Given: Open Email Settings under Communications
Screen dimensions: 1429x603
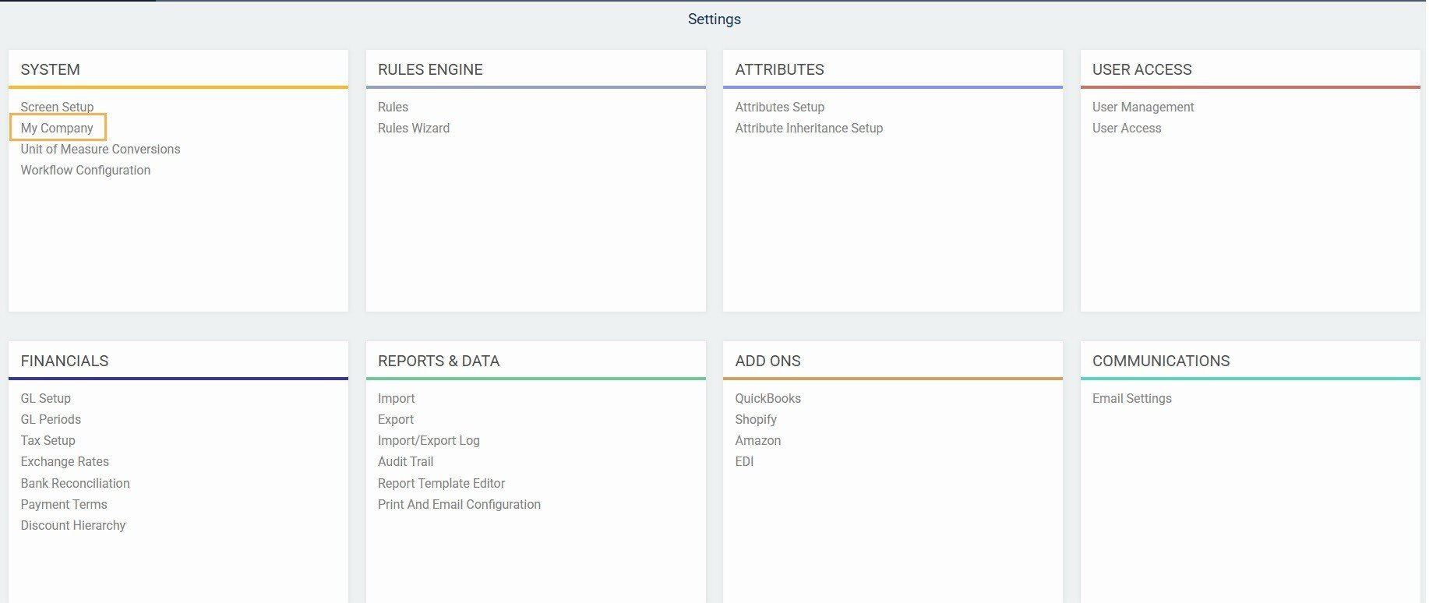Looking at the screenshot, I should click(x=1131, y=398).
